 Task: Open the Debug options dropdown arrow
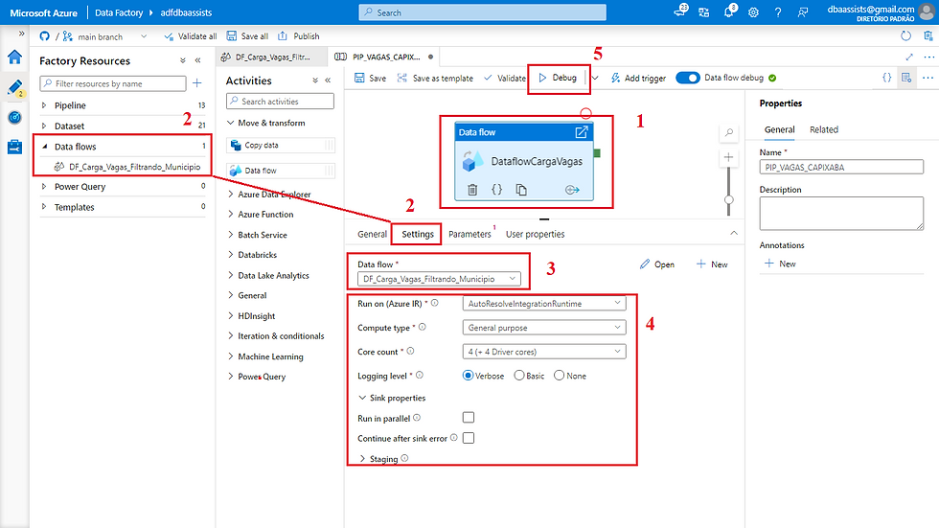click(x=595, y=78)
